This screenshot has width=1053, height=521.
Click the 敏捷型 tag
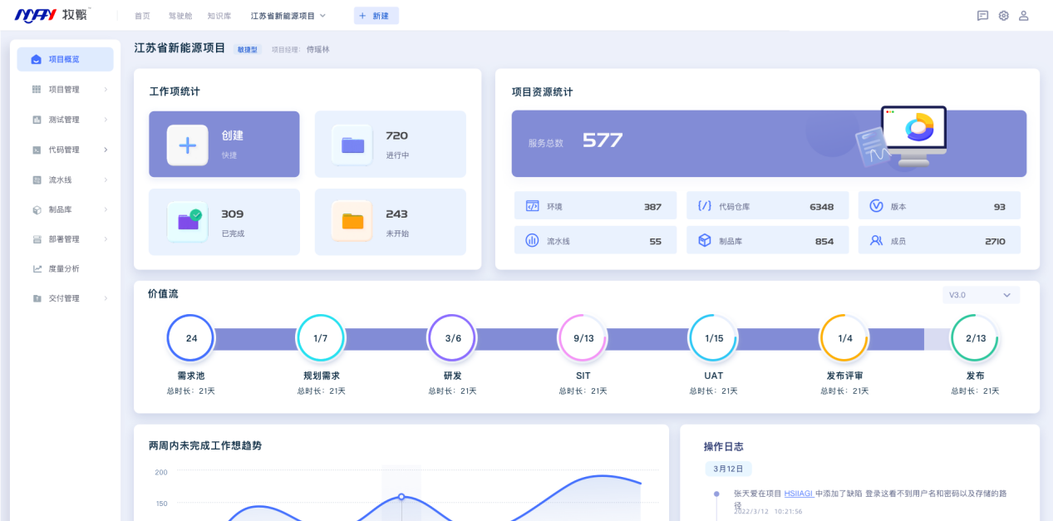tap(248, 50)
